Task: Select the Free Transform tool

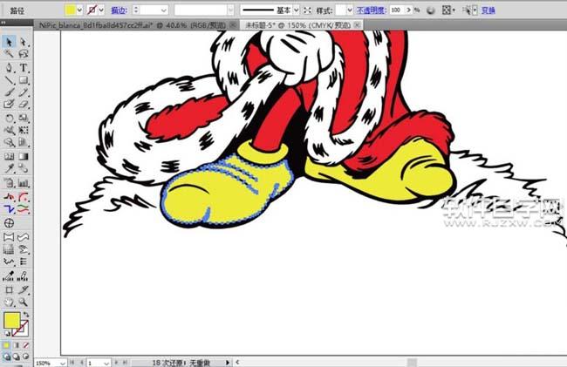Action: tap(24, 130)
